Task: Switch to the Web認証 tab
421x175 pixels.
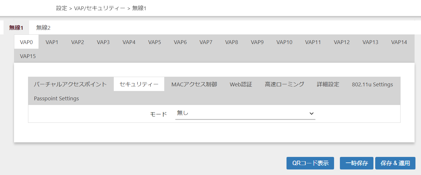Action: [241, 84]
